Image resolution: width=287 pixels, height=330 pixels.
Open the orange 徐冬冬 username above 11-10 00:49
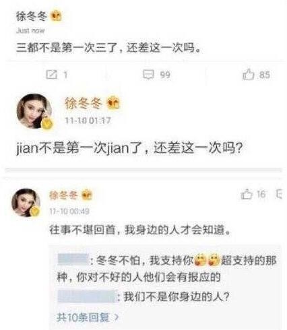coord(64,195)
